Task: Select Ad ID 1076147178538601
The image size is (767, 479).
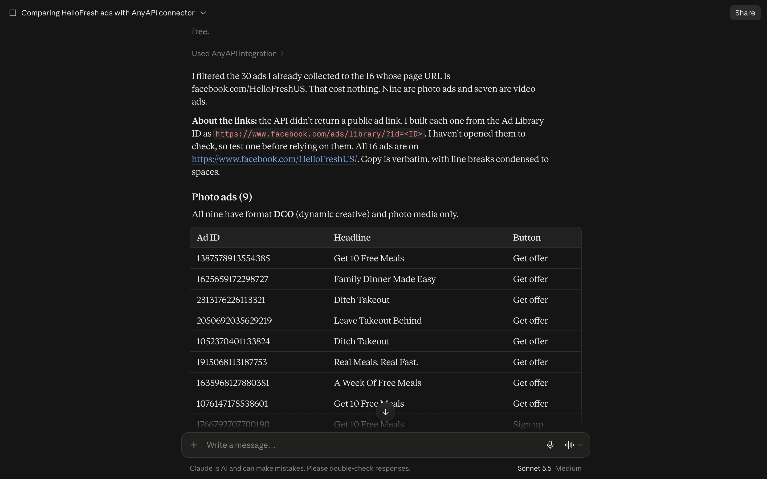Action: point(232,404)
